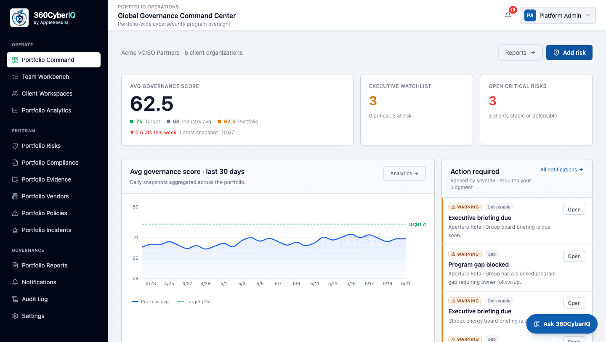Screen dimensions: 606x342
Task: Click the Portfolio Command grid icon
Action: tap(15, 60)
